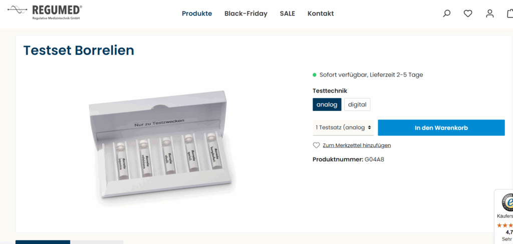This screenshot has height=244, width=513.
Task: Open the SALE menu item
Action: tap(288, 13)
